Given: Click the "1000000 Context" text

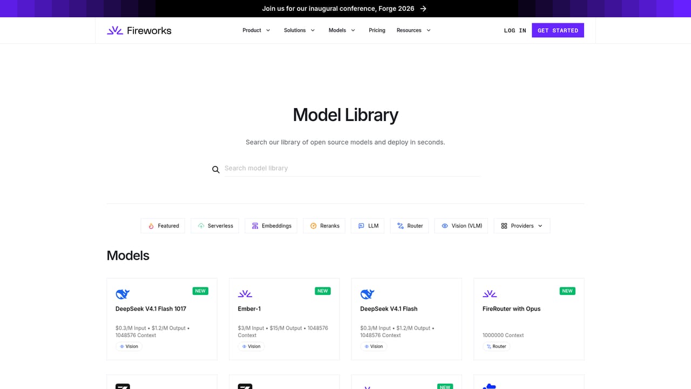Looking at the screenshot, I should [503, 336].
